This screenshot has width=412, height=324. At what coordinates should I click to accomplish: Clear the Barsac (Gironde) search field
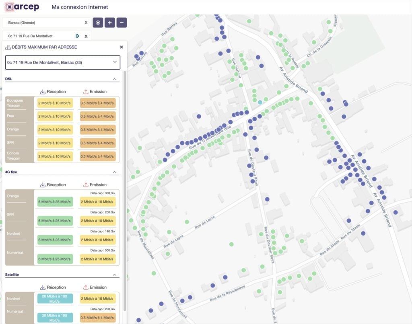click(86, 23)
